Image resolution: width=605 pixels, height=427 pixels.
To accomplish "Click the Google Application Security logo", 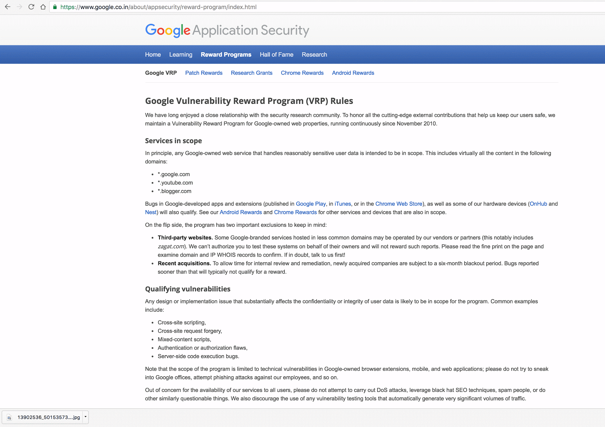I will coord(227,30).
